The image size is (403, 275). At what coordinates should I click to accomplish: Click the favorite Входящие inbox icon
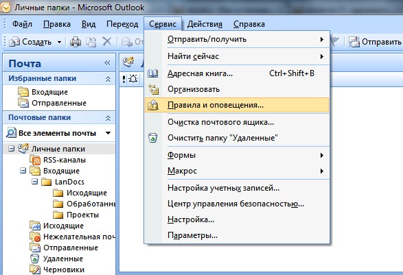point(23,92)
